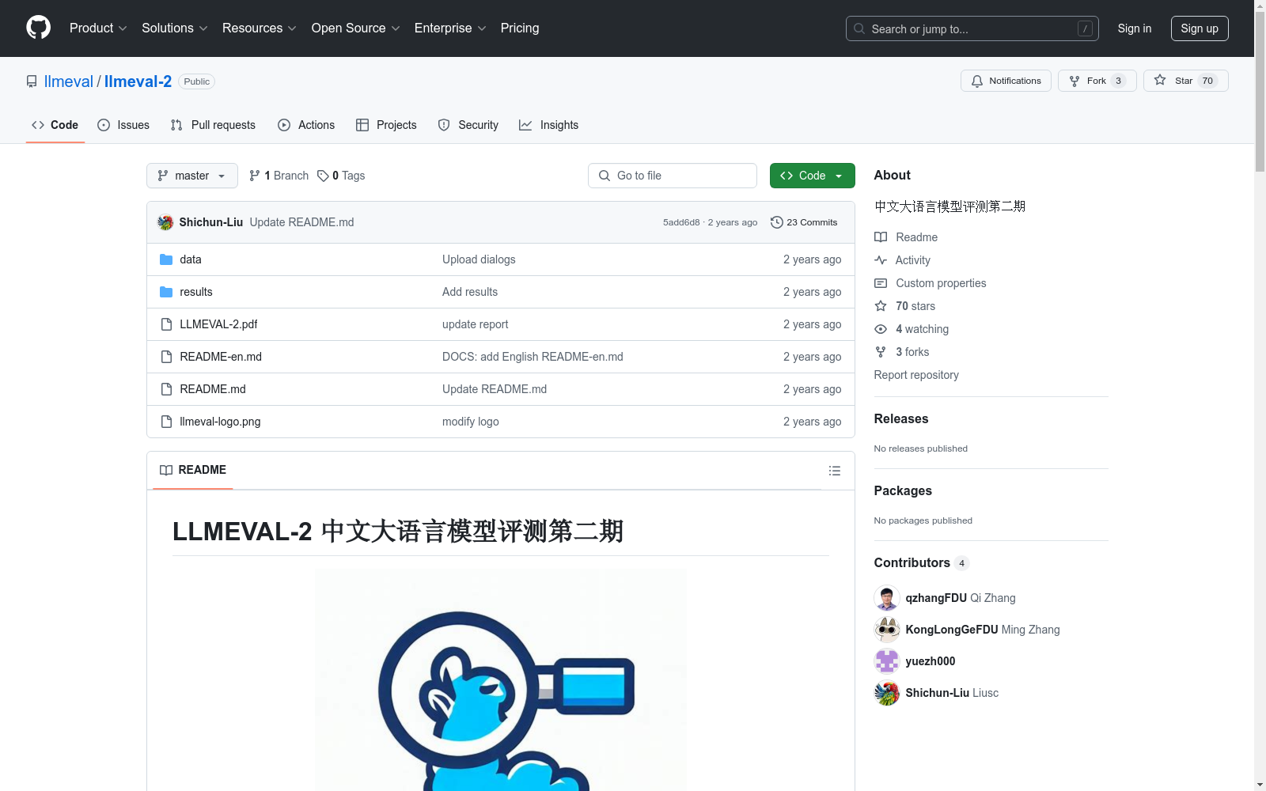
Task: View the 23 Commits history
Action: [804, 222]
